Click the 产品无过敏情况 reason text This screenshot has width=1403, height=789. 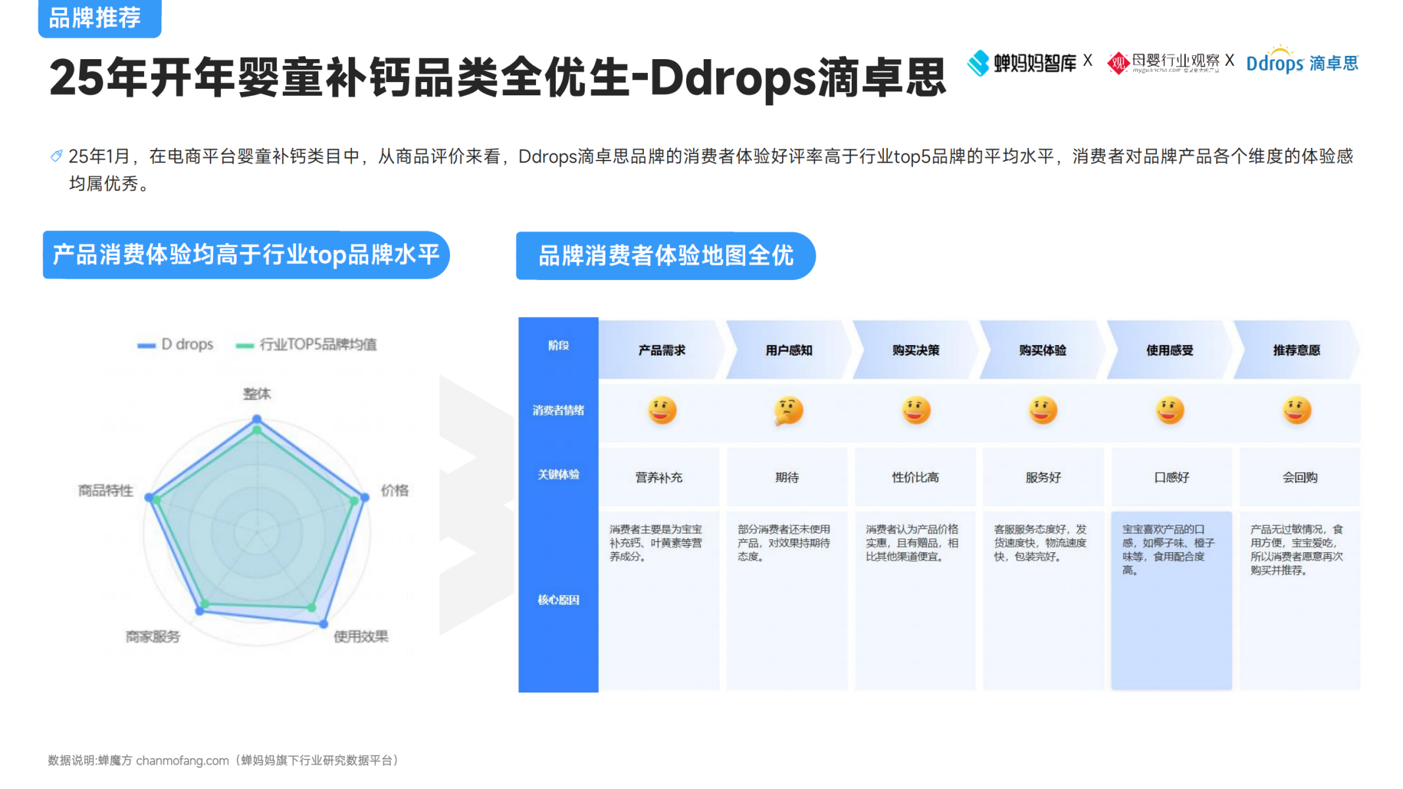coord(1297,550)
